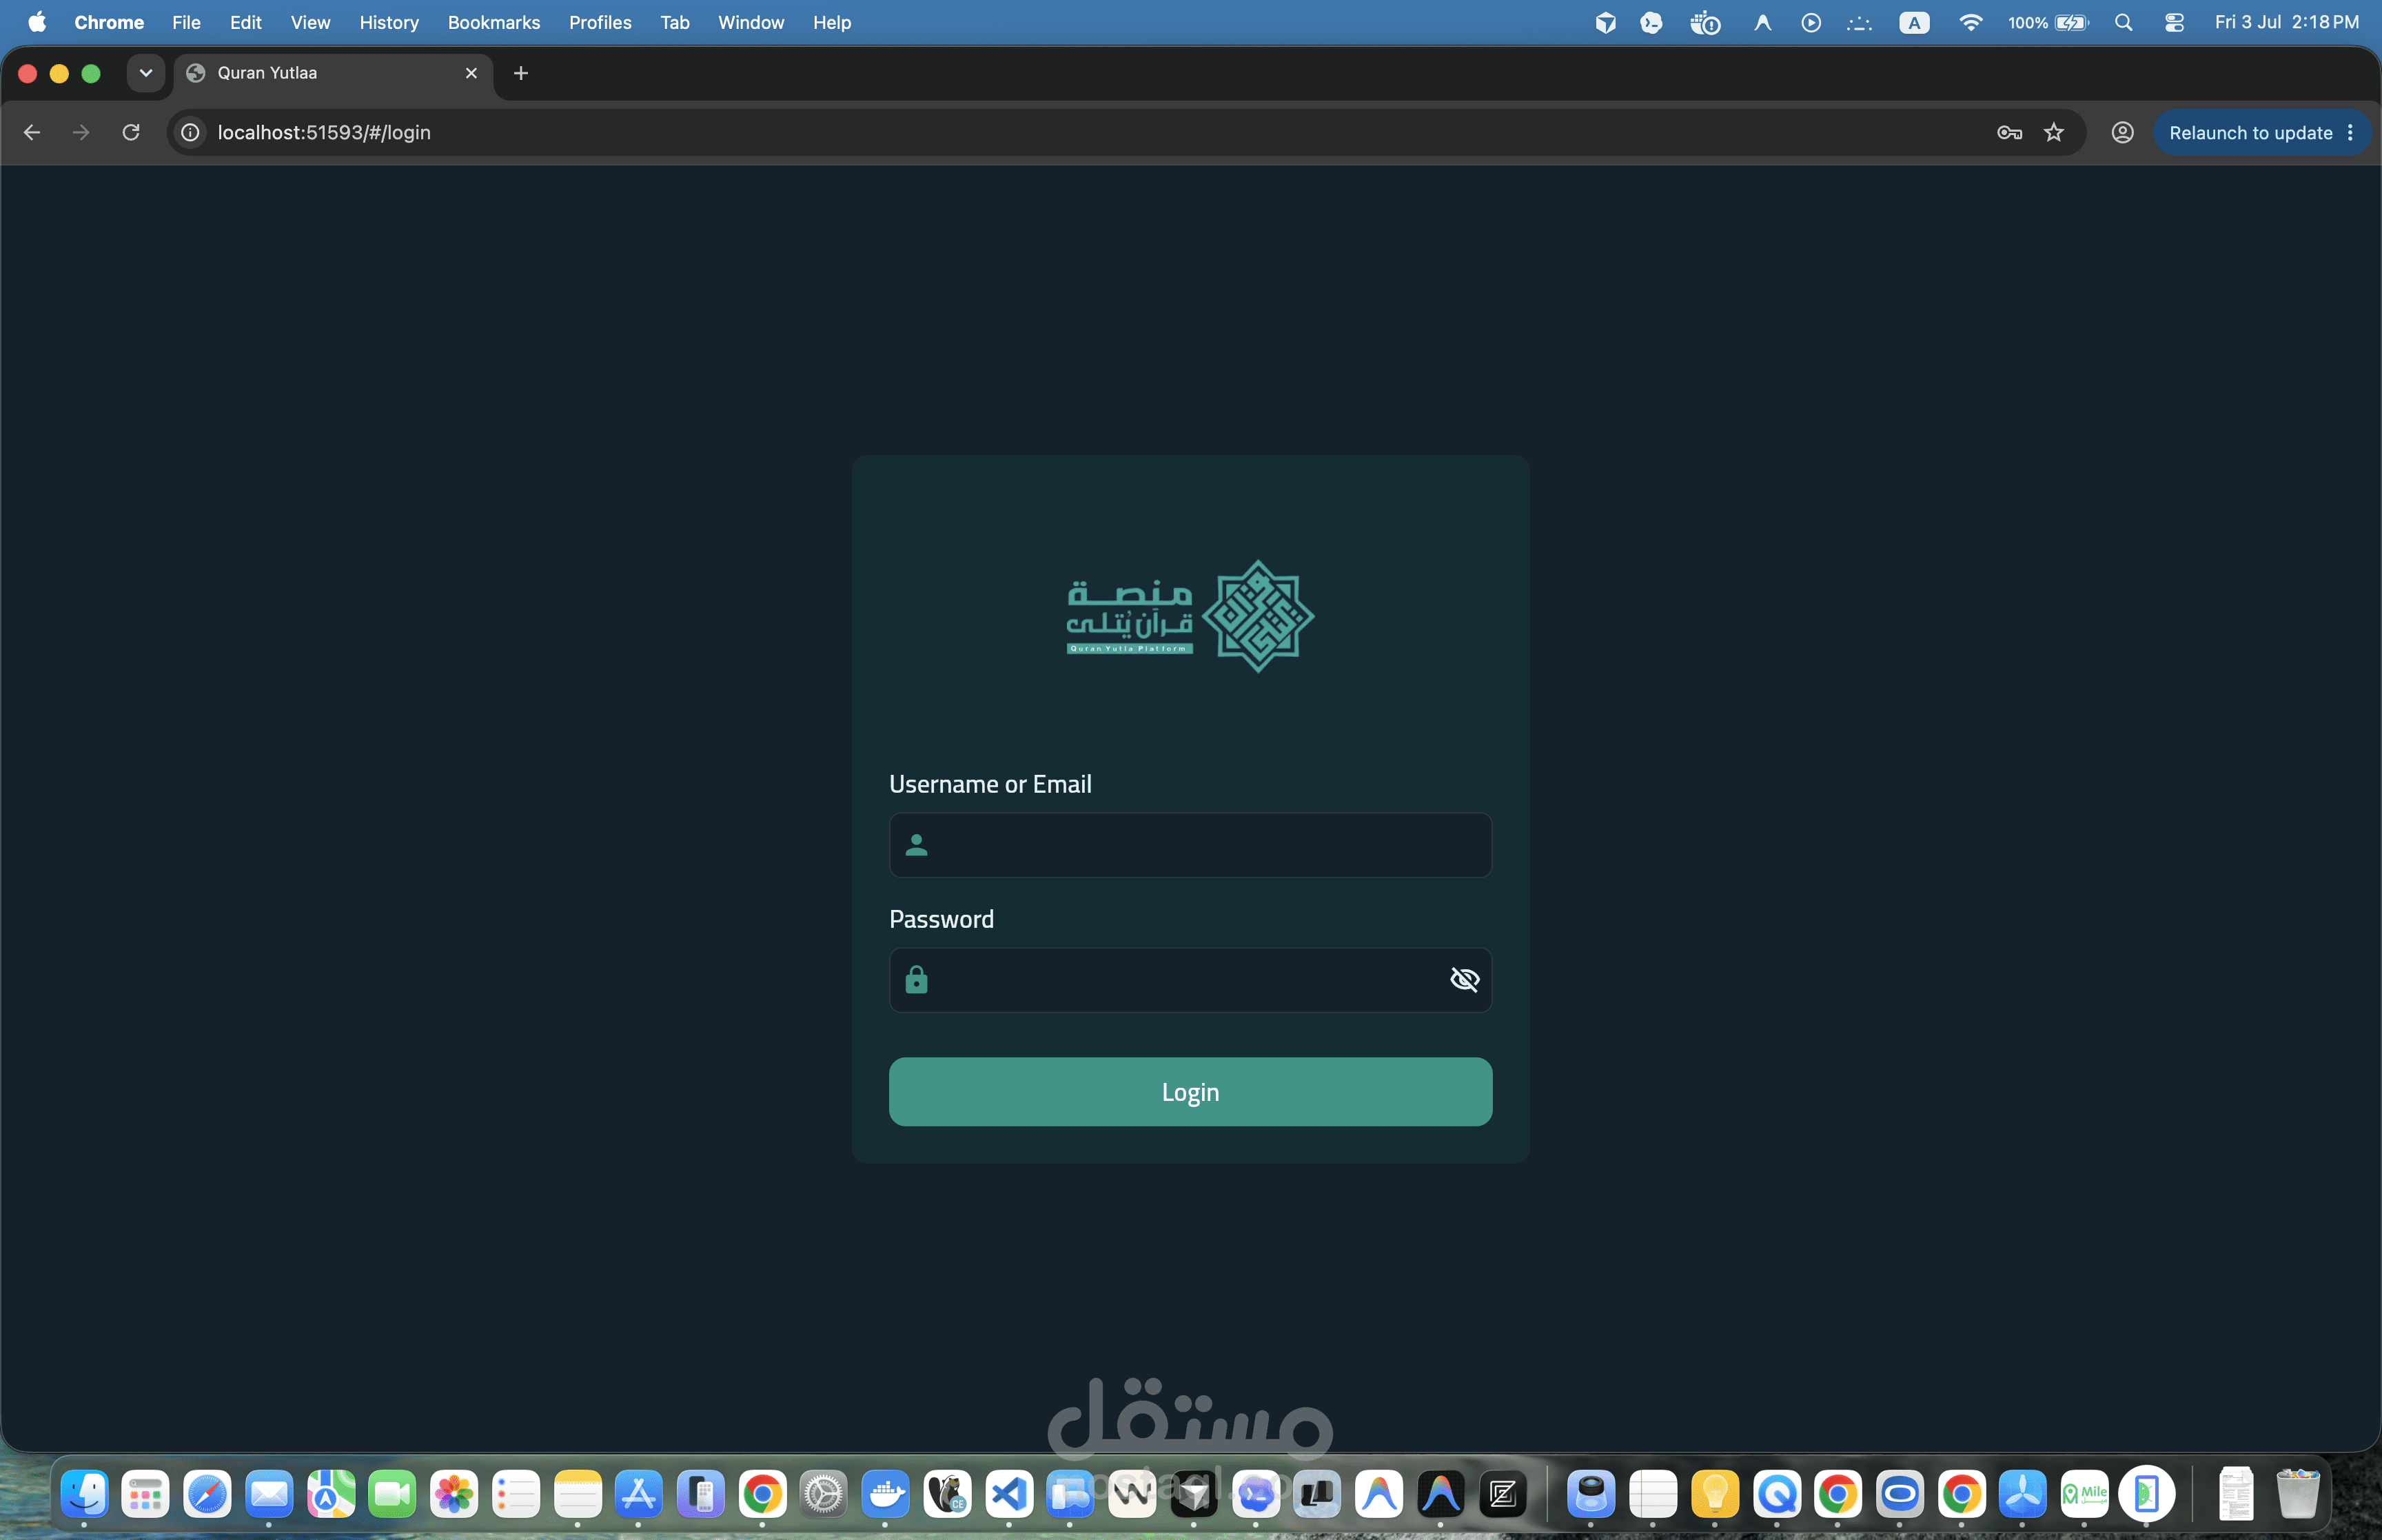This screenshot has height=1540, width=2382.
Task: Click the browser forward arrow
Action: (81, 132)
